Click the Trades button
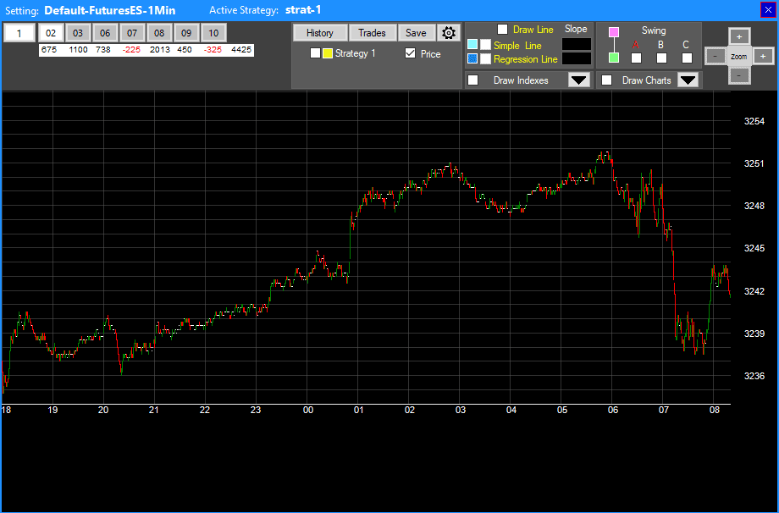 pos(372,33)
